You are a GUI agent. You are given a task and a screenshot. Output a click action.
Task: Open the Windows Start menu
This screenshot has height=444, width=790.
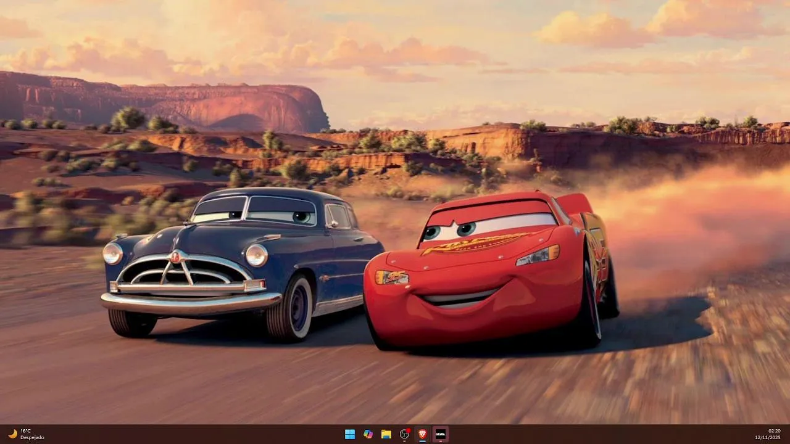point(350,434)
